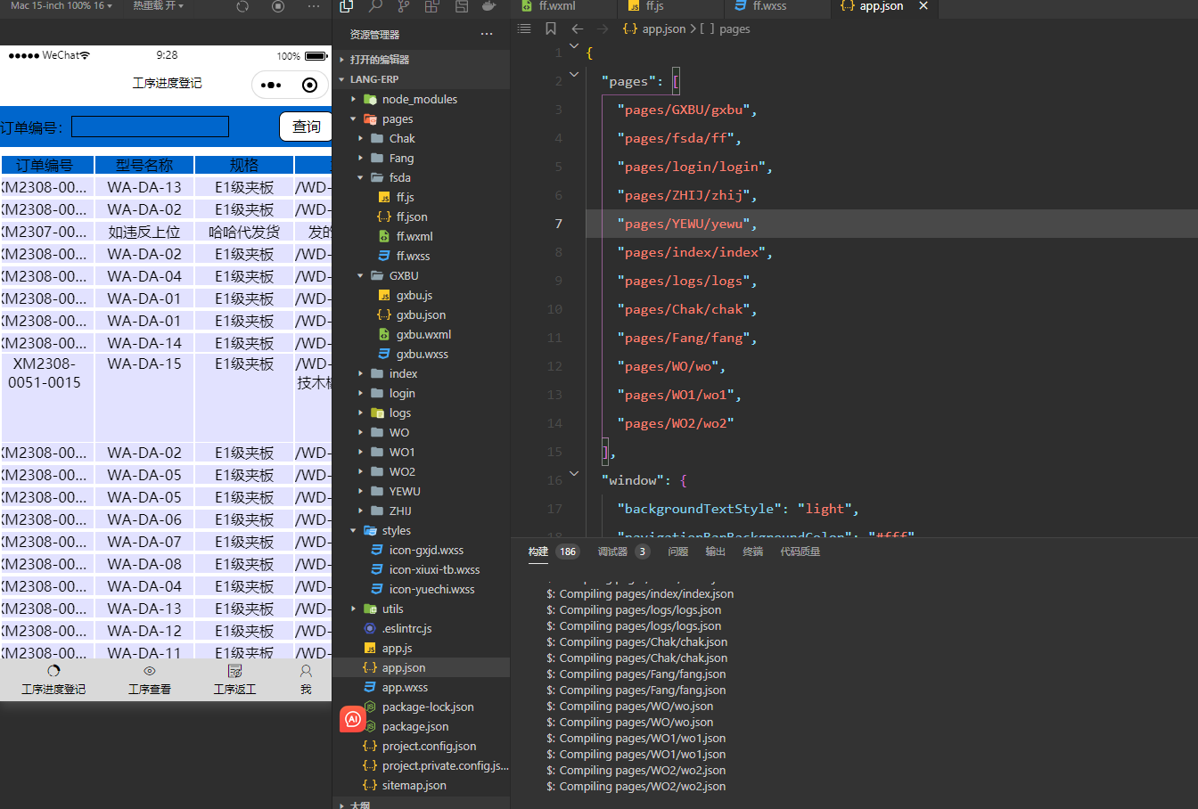Click the simulator refresh icon
The image size is (1198, 809).
click(242, 6)
